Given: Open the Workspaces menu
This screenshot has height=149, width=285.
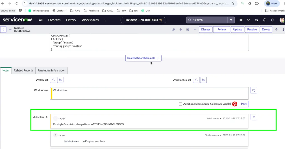Looking at the screenshot, I should (90, 20).
